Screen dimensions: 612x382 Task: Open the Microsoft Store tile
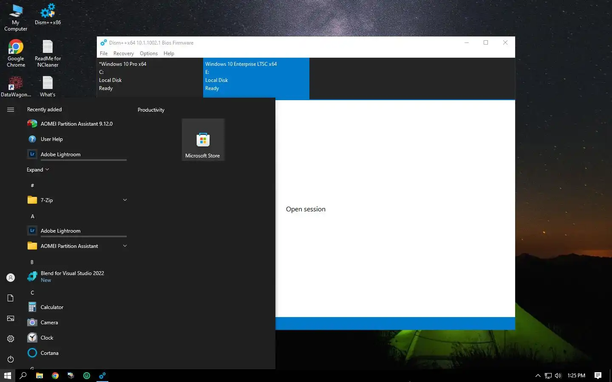tap(203, 140)
